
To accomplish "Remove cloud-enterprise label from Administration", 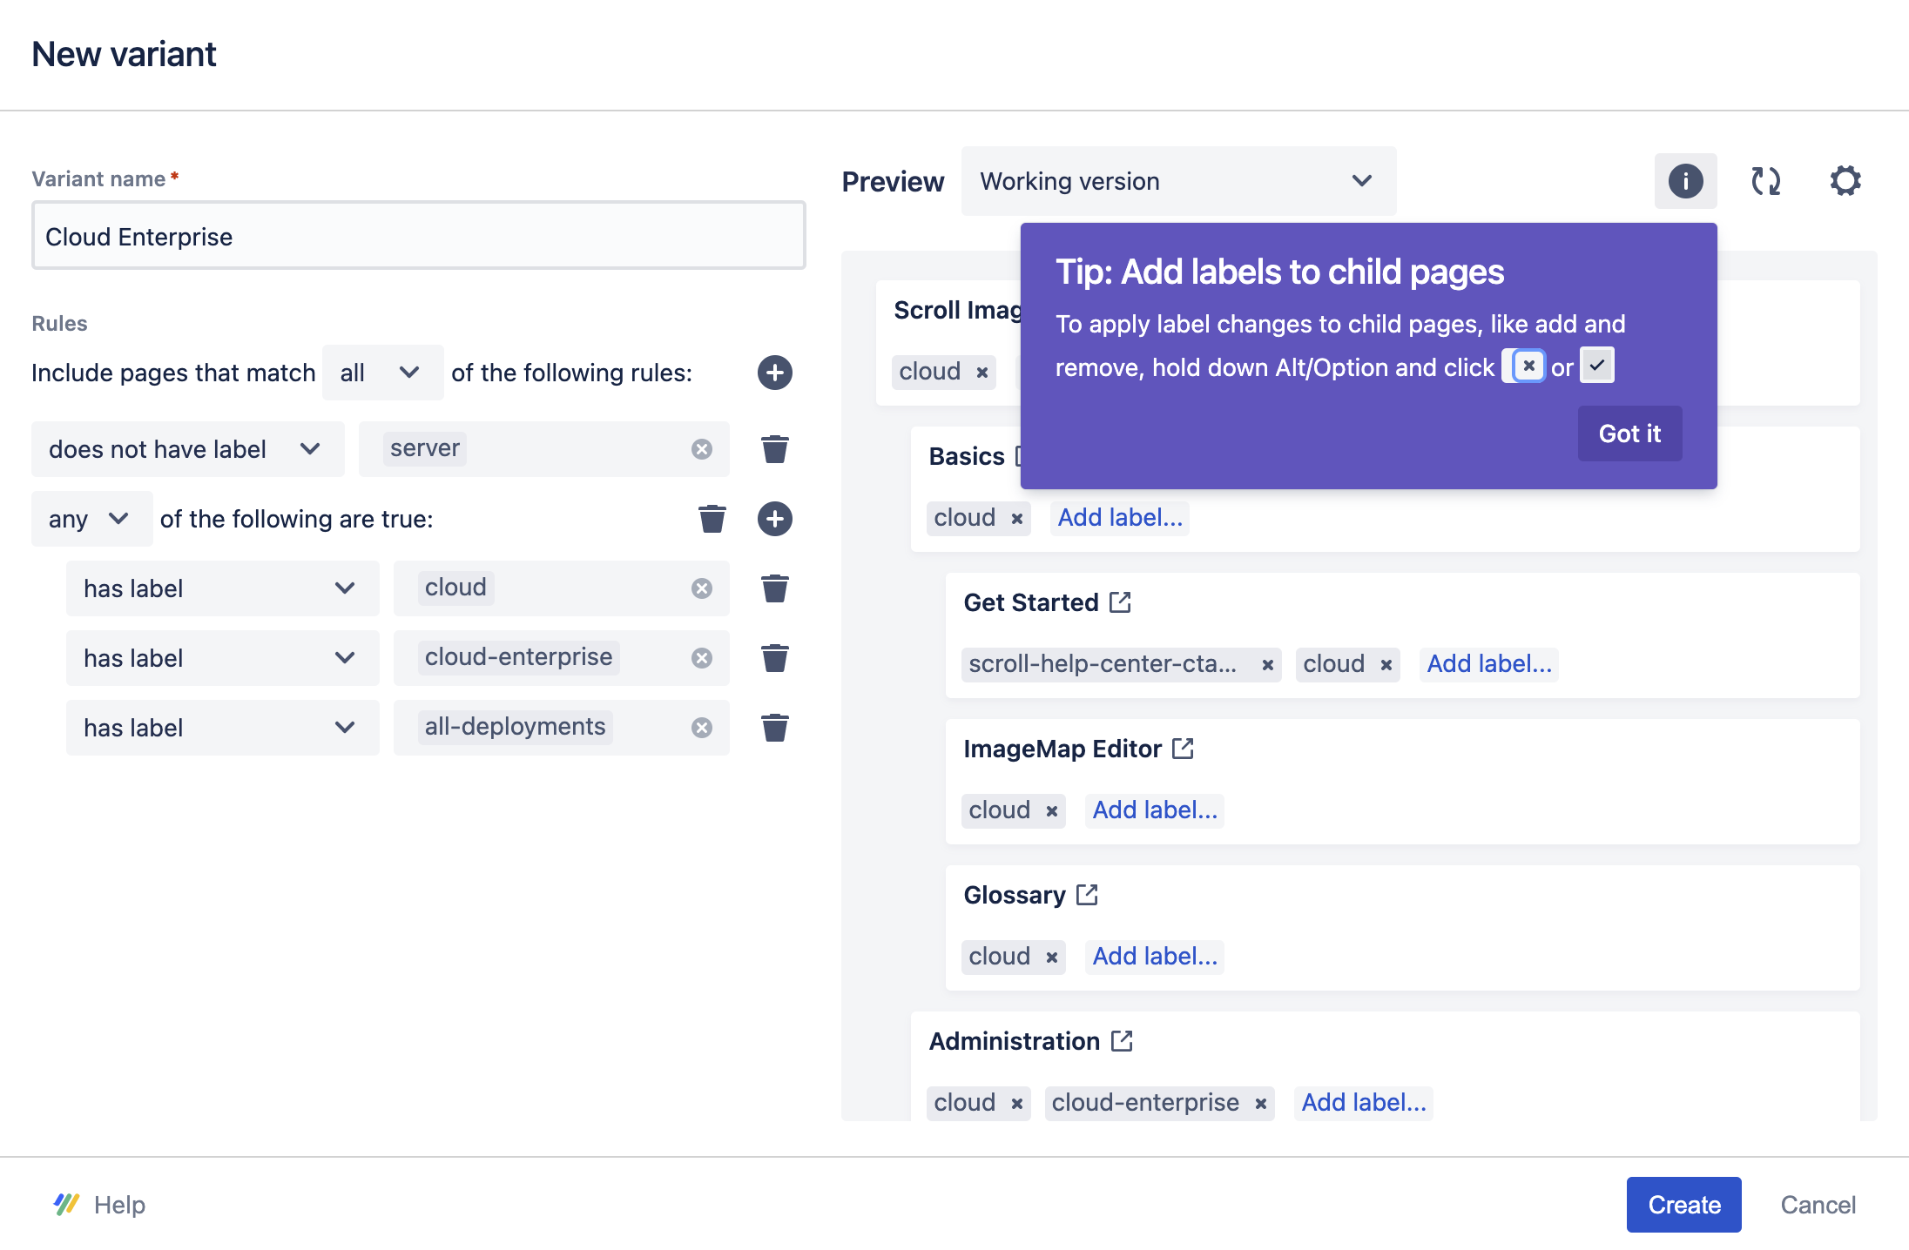I will click(1260, 1104).
